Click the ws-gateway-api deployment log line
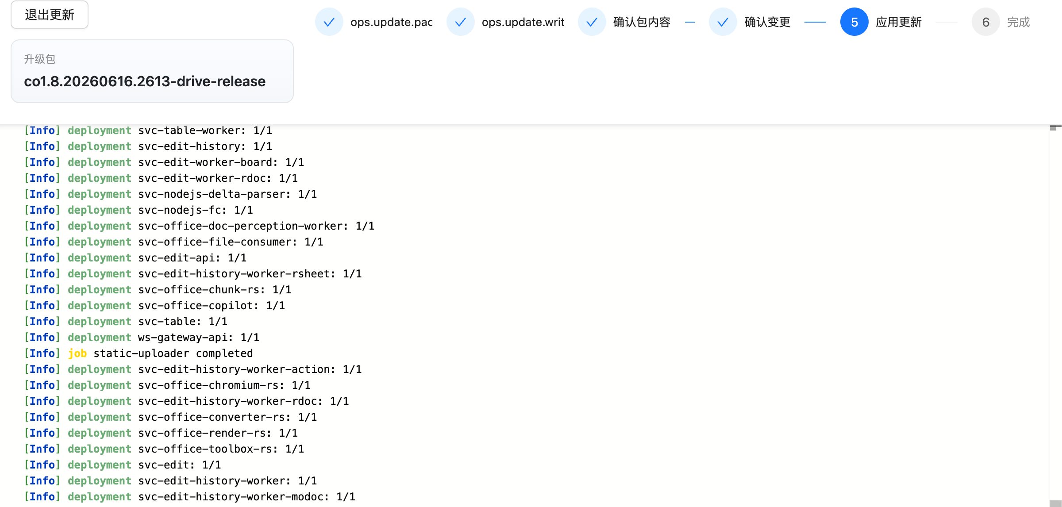 [142, 338]
